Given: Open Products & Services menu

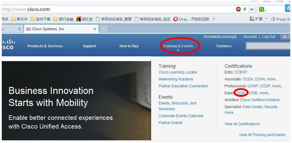Looking at the screenshot, I should pyautogui.click(x=45, y=46).
